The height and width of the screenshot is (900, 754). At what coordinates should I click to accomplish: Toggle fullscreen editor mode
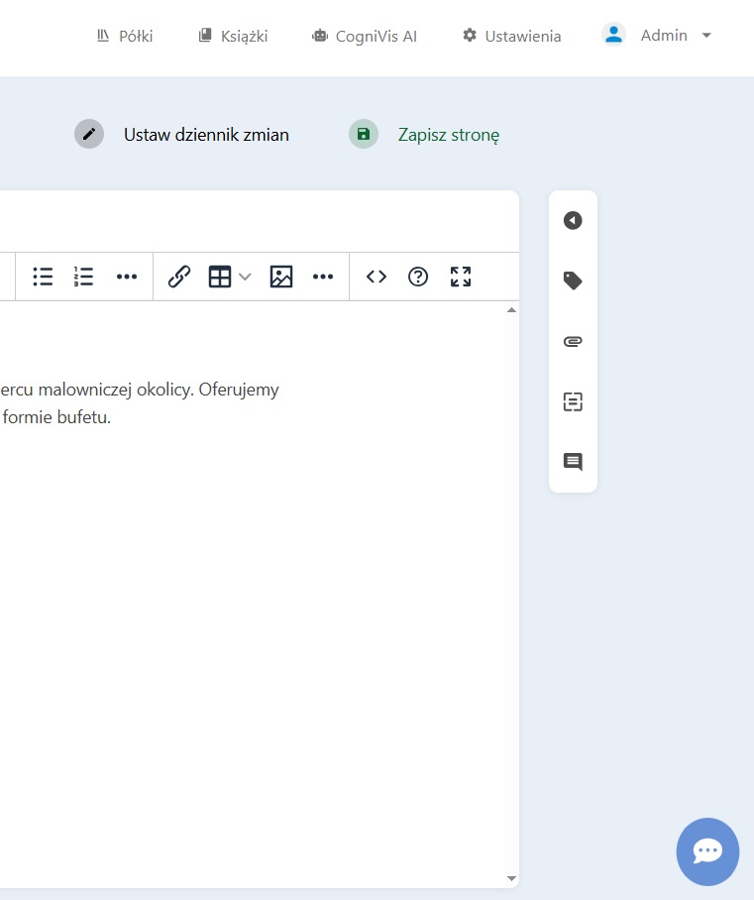[x=461, y=277]
